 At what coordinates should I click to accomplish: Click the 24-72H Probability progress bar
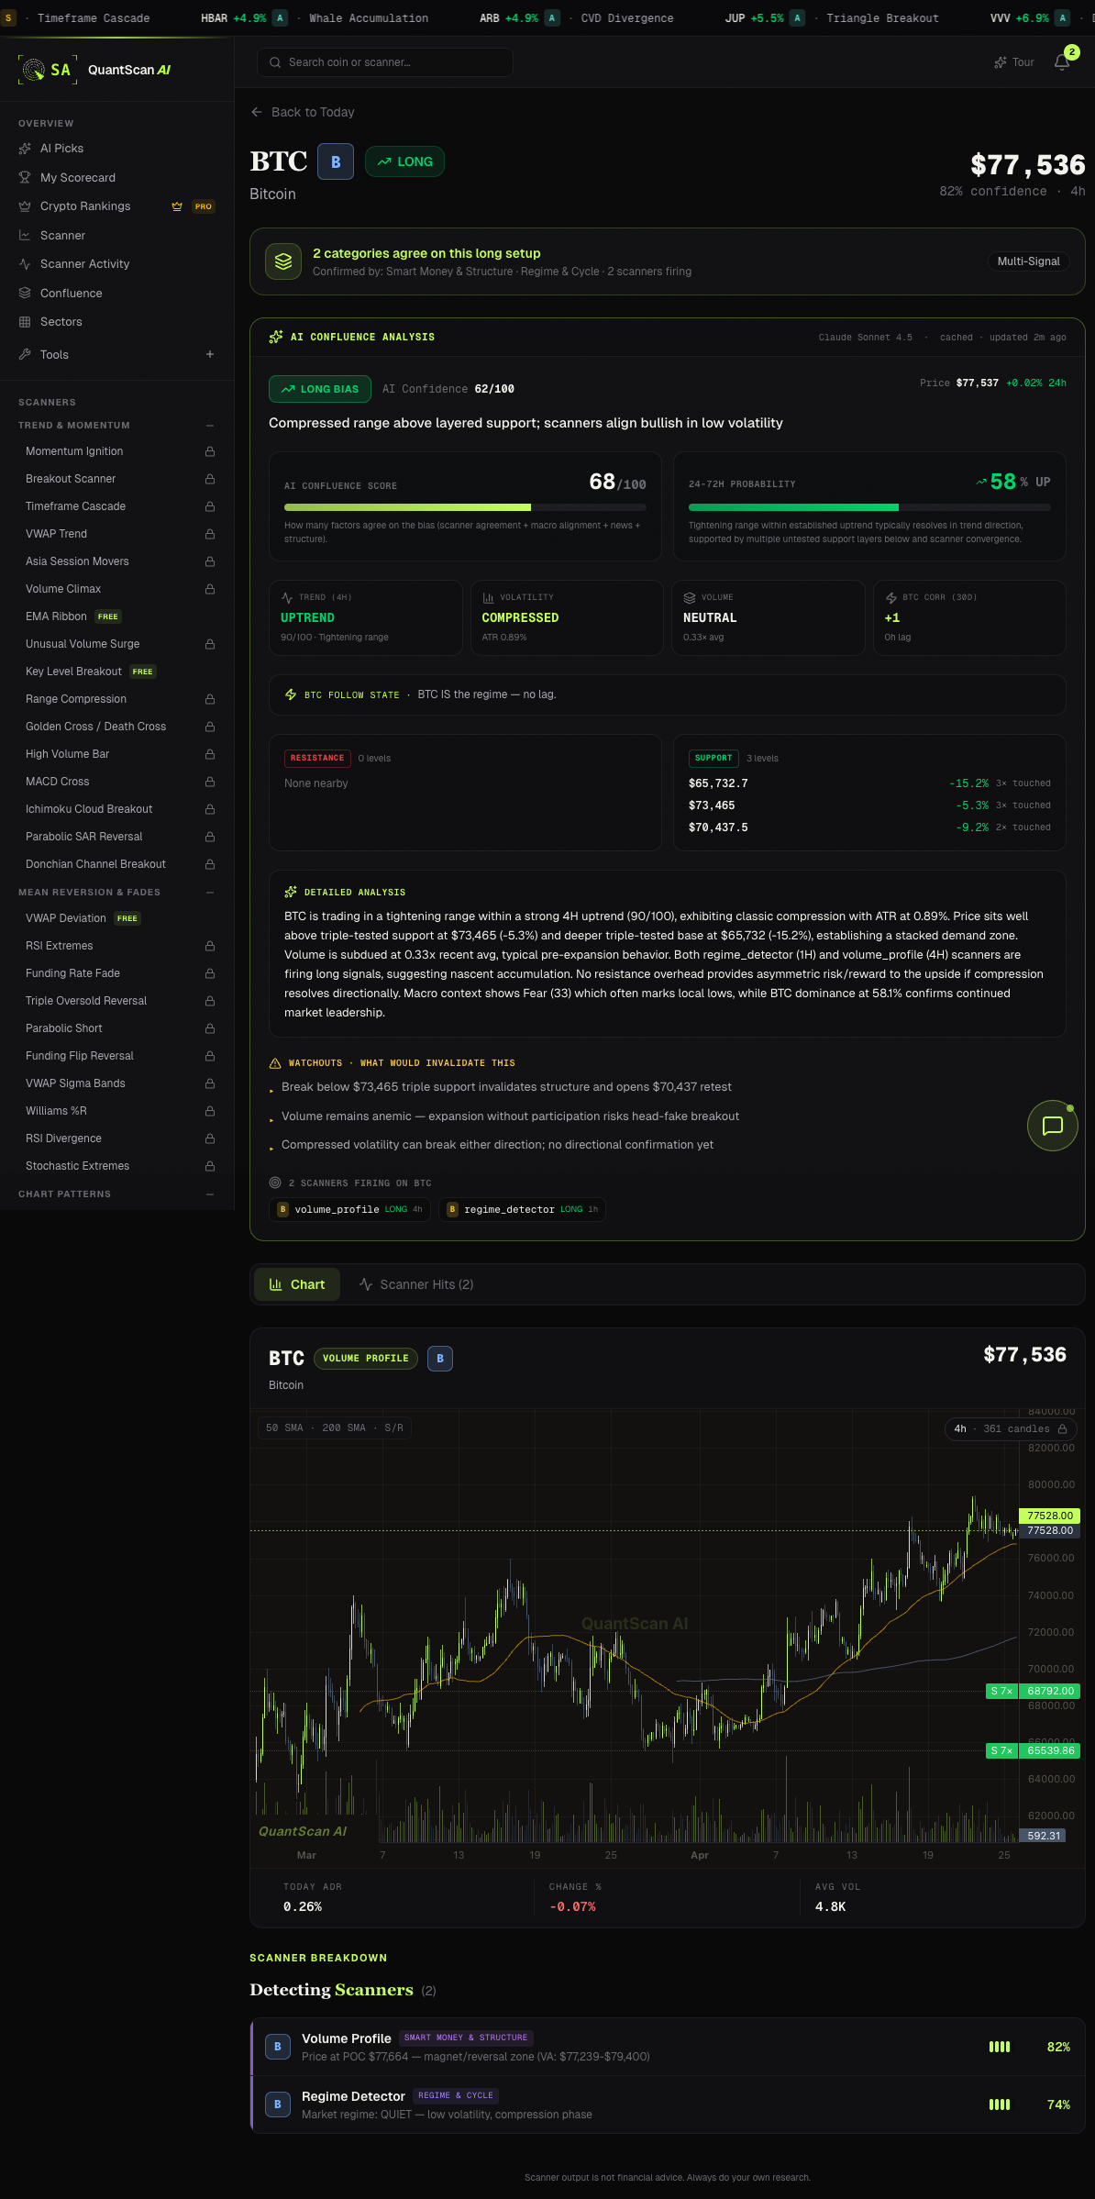pyautogui.click(x=869, y=507)
